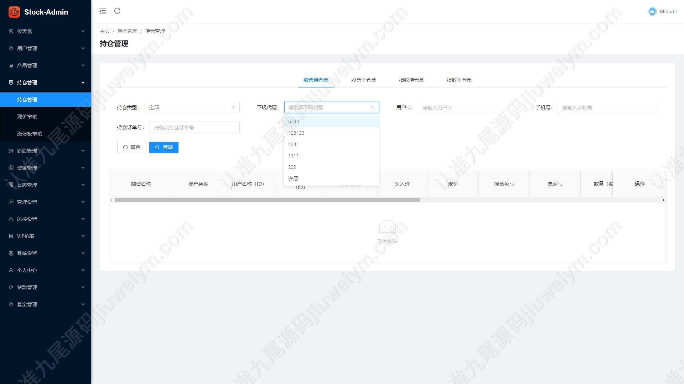
Task: Expand the 资金管理 menu chevron
Action: tap(83, 168)
